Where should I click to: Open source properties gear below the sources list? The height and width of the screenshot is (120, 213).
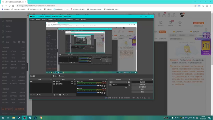[x=60, y=95]
